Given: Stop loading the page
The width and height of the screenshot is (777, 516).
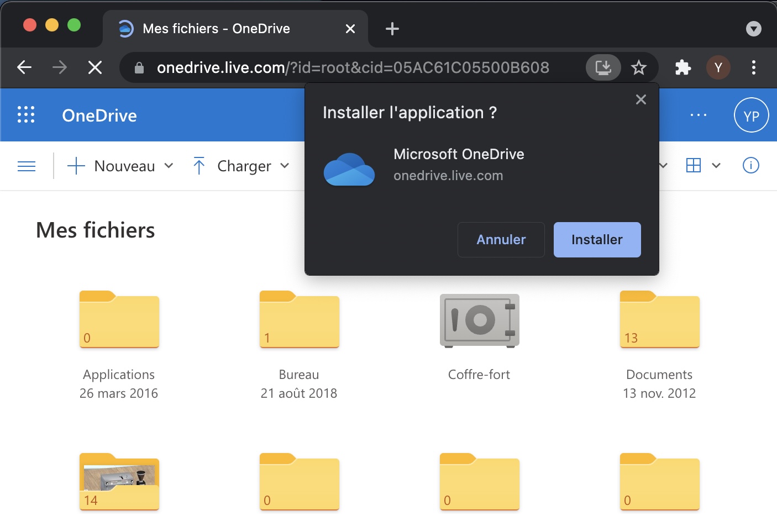Looking at the screenshot, I should pos(95,67).
